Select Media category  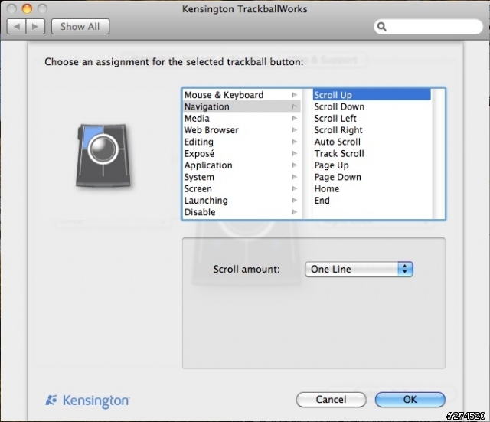(x=241, y=119)
